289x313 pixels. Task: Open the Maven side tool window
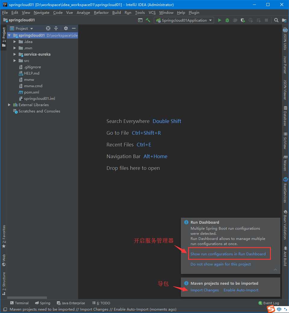pyautogui.click(x=285, y=163)
